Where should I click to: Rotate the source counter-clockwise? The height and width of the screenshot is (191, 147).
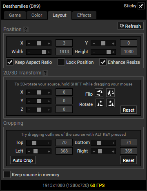pyautogui.click(x=100, y=103)
